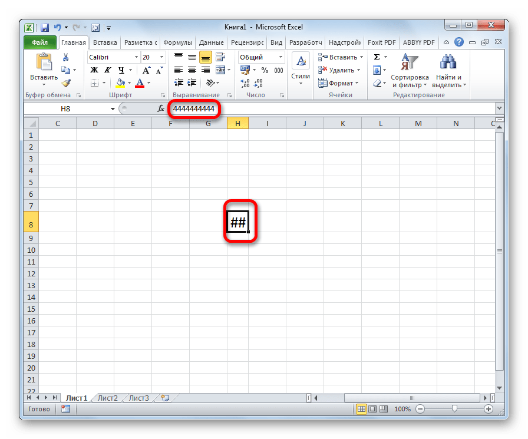Image resolution: width=528 pixels, height=439 pixels.
Task: Click the Save icon in quick access toolbar
Action: coord(44,28)
